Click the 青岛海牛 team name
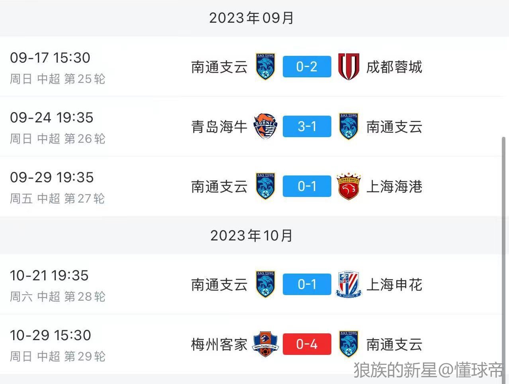The width and height of the screenshot is (509, 384). [219, 126]
